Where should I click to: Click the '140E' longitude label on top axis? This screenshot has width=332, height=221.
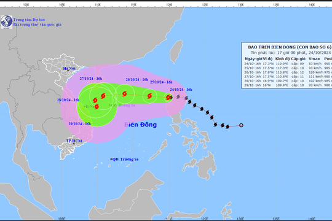point(312,4)
